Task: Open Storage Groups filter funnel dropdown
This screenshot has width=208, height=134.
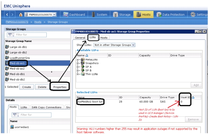Action: pyautogui.click(x=11, y=35)
